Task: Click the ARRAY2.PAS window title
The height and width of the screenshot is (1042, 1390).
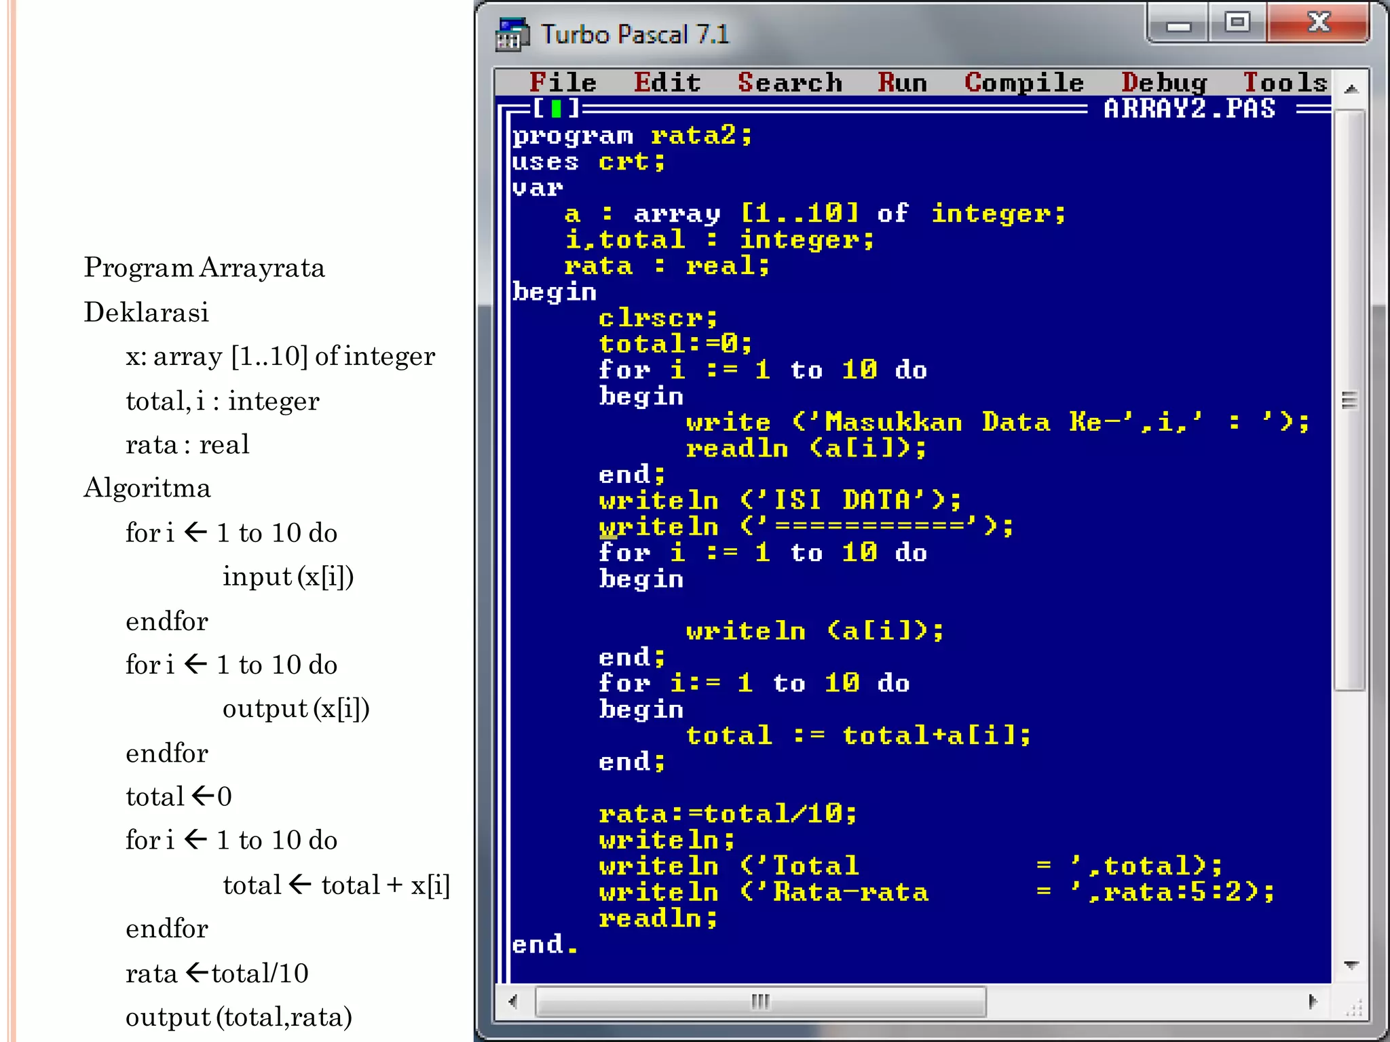Action: click(x=1190, y=109)
